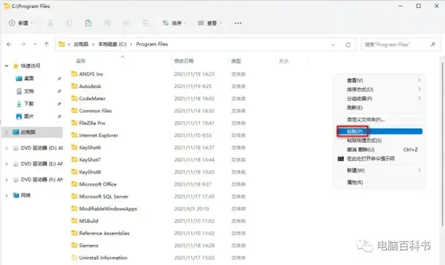Open the three-dot more options menu
The width and height of the screenshot is (445, 265).
click(238, 23)
